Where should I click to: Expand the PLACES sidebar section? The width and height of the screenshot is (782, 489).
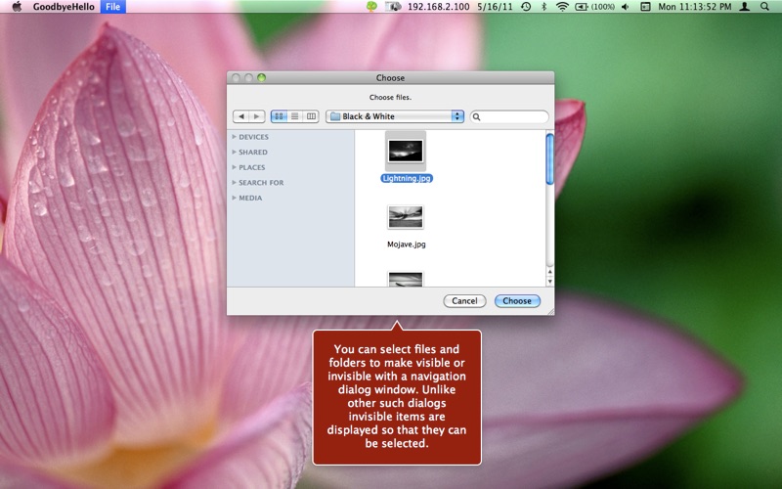point(234,167)
